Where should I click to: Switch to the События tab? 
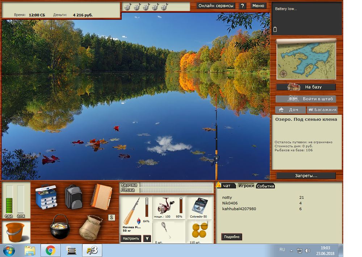tap(265, 186)
